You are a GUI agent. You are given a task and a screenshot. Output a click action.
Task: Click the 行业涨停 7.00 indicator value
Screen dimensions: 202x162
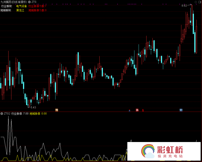pyautogui.click(x=20, y=114)
